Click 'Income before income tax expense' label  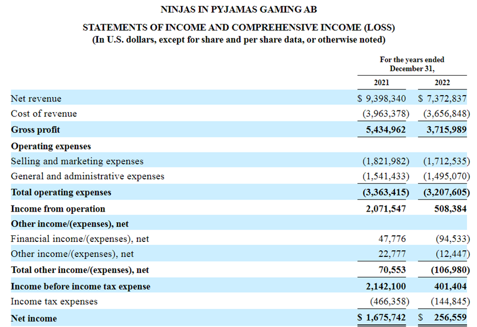click(x=81, y=287)
